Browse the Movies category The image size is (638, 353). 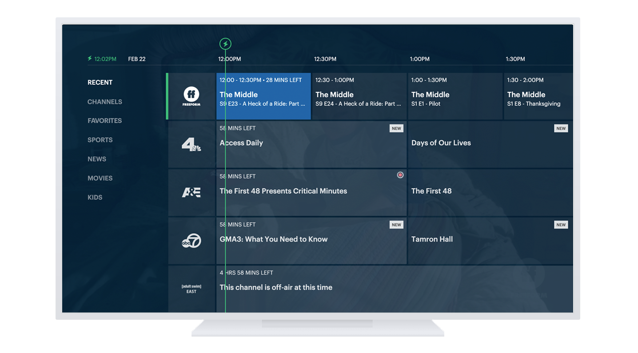(x=100, y=178)
